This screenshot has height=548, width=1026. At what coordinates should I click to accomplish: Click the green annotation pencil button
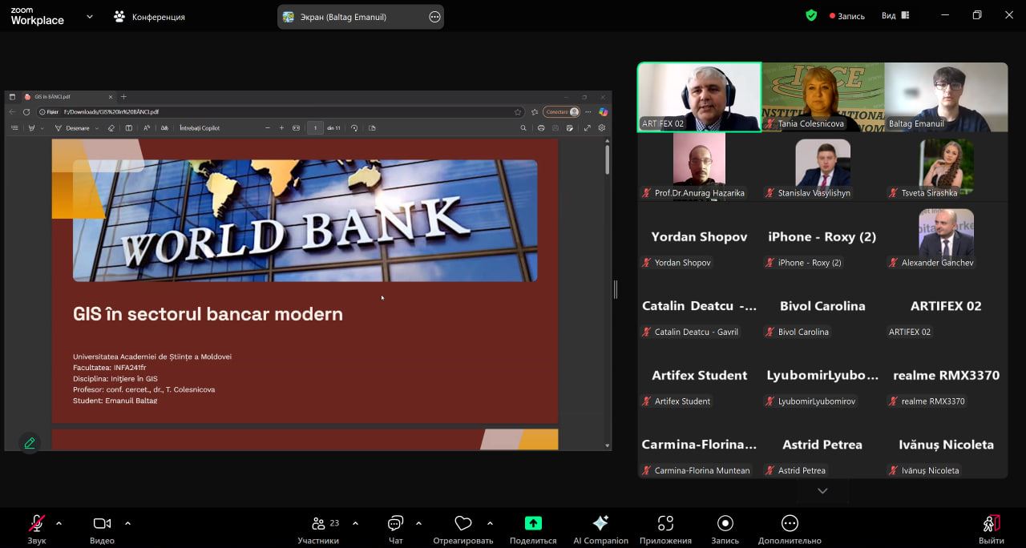click(x=30, y=442)
